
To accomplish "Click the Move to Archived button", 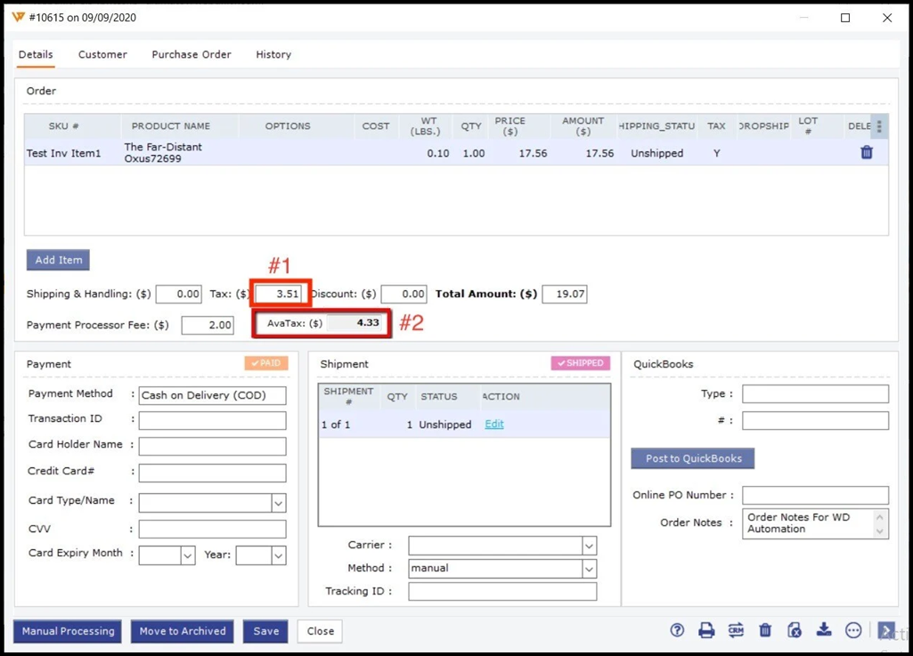I will pos(183,631).
